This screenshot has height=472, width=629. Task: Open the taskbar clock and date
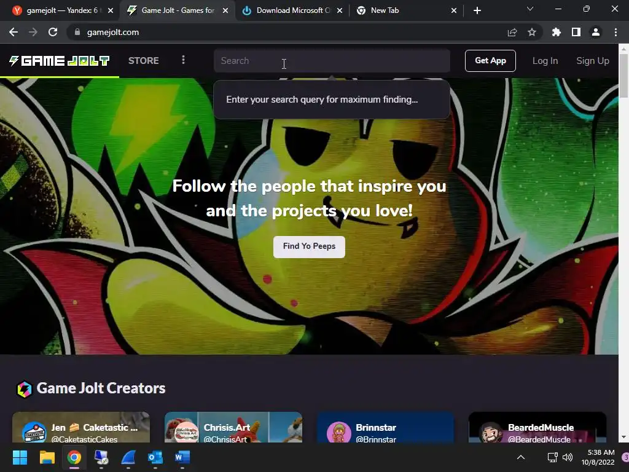point(598,457)
